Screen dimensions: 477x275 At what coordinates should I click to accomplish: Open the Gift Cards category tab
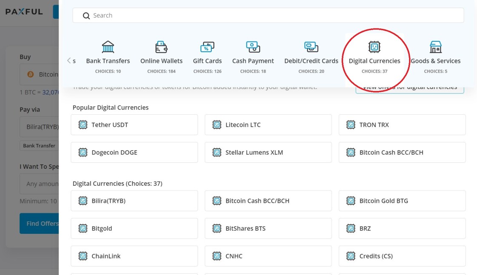pyautogui.click(x=207, y=57)
